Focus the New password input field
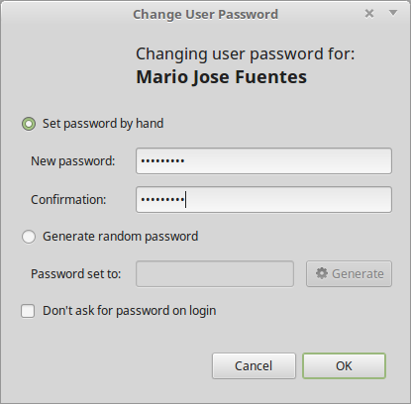The width and height of the screenshot is (411, 404). click(263, 161)
